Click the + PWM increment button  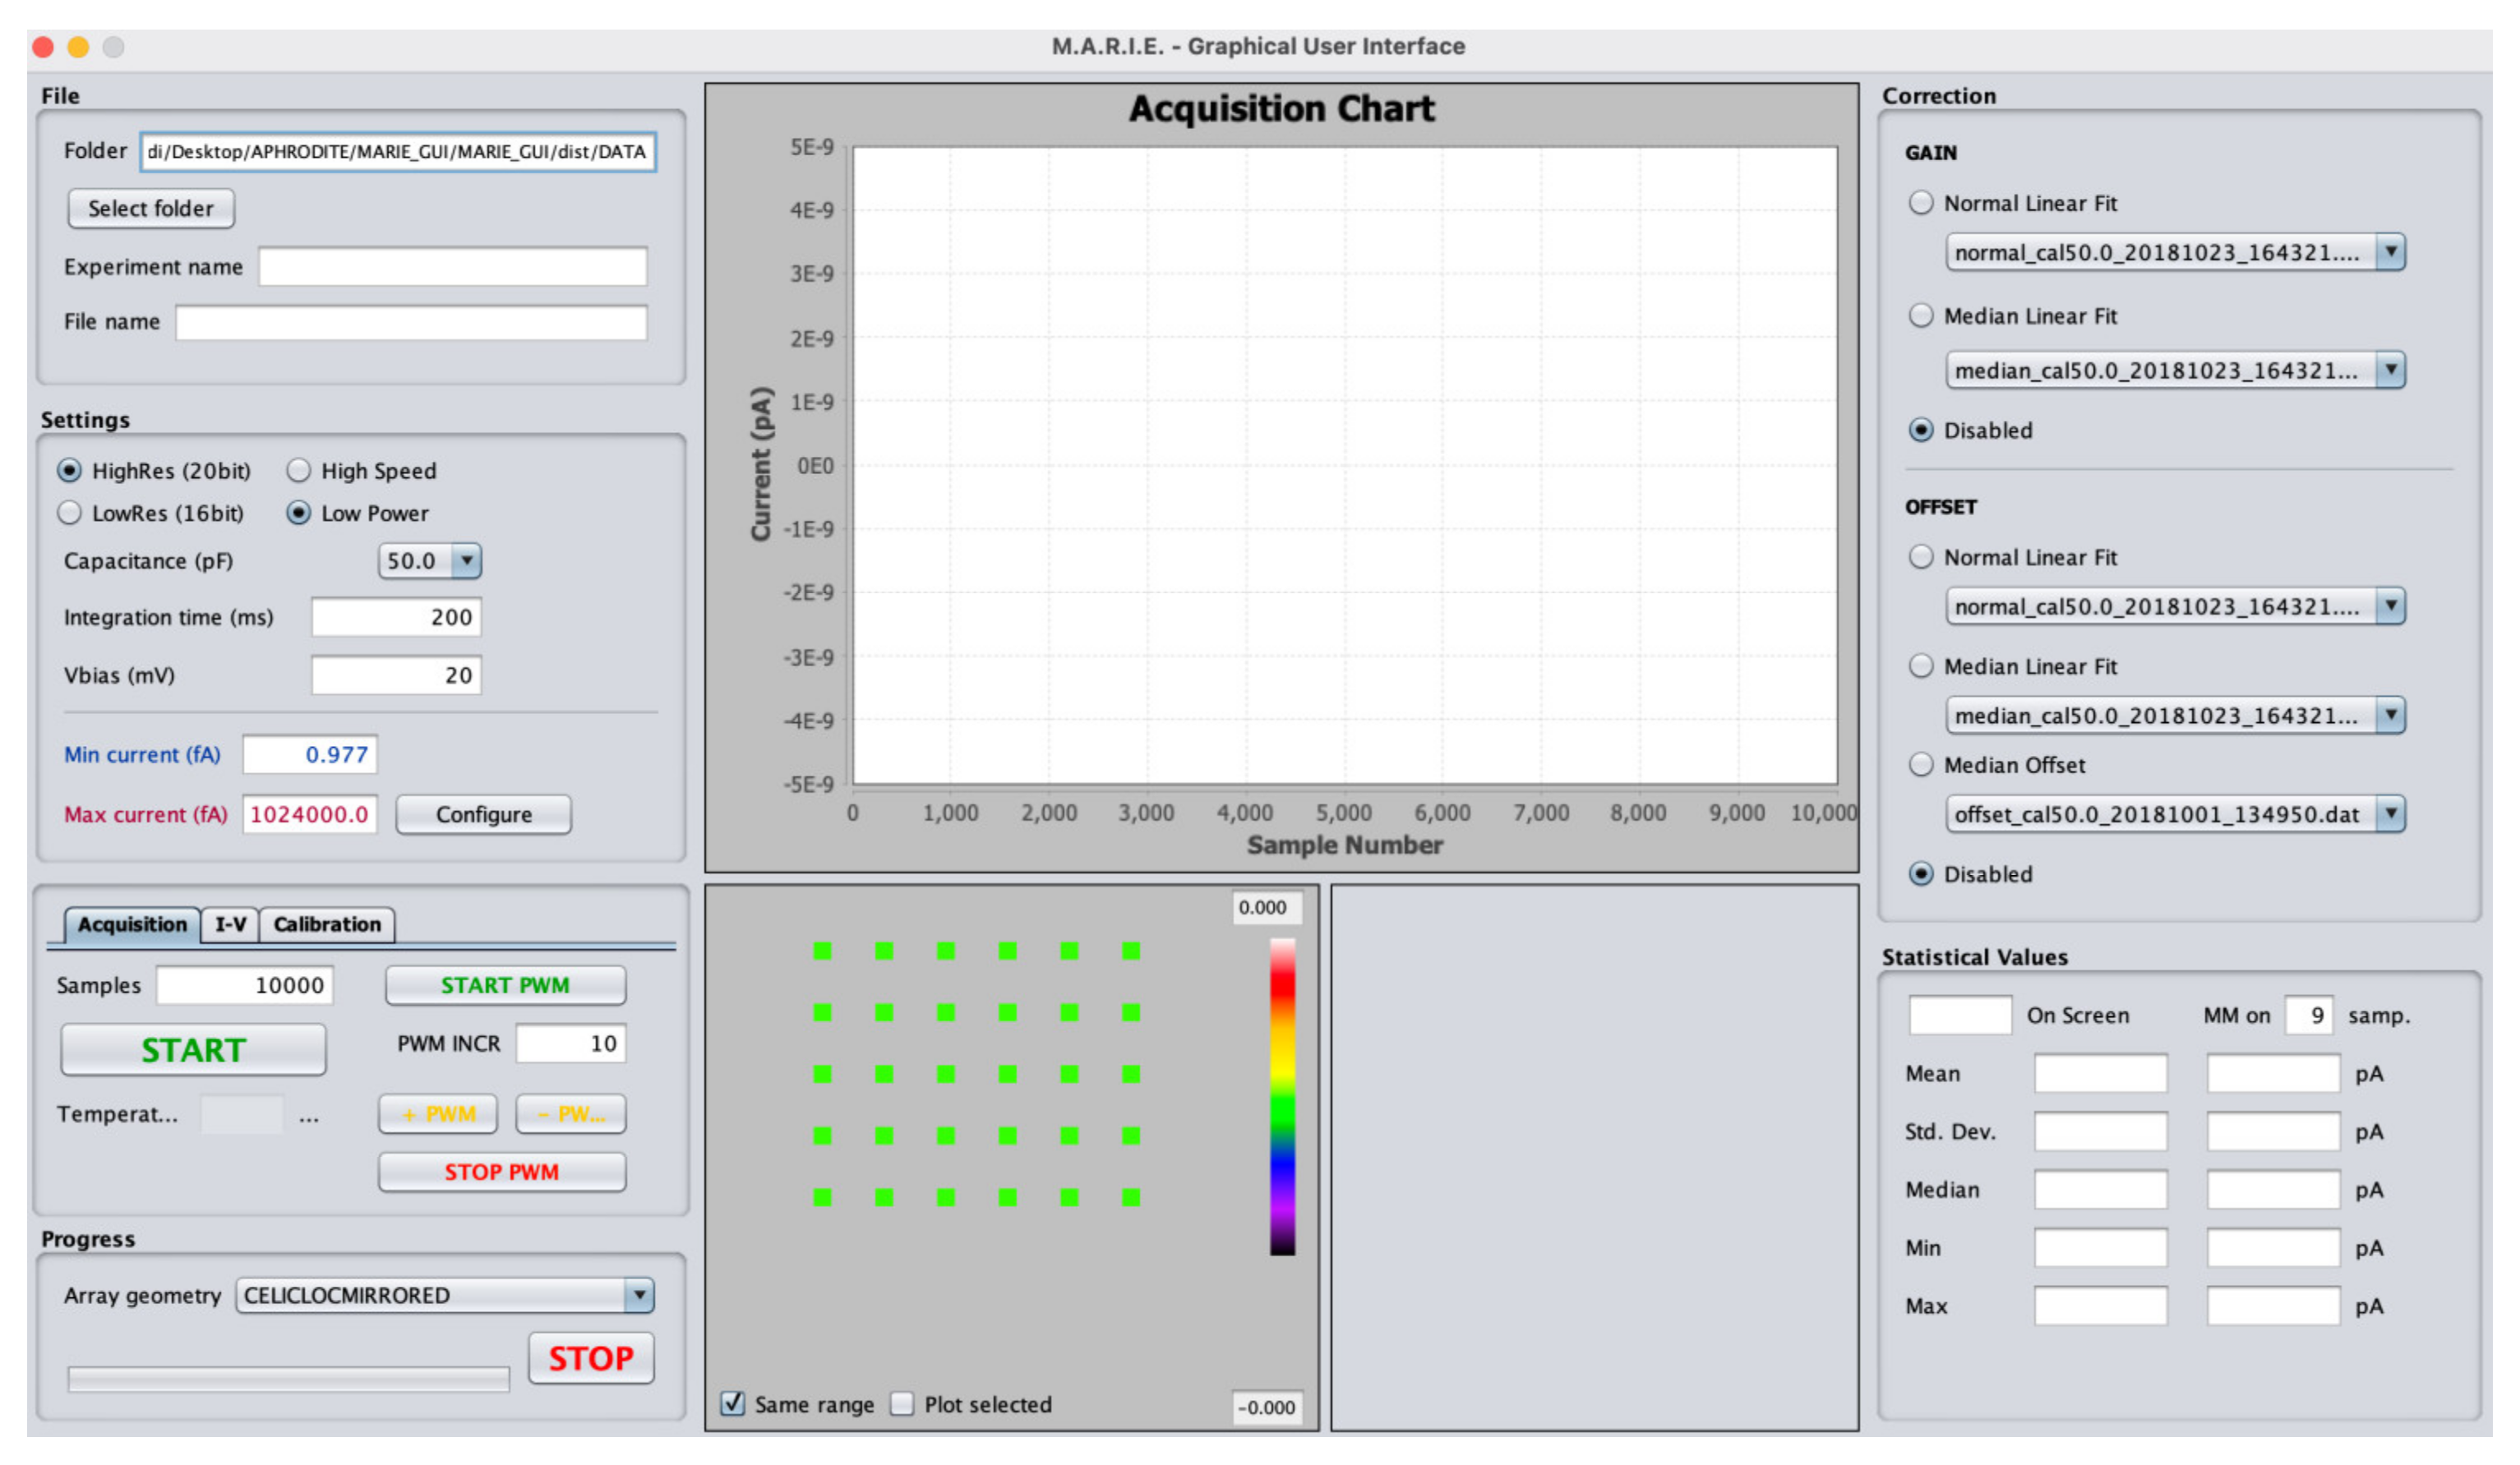pyautogui.click(x=437, y=1114)
